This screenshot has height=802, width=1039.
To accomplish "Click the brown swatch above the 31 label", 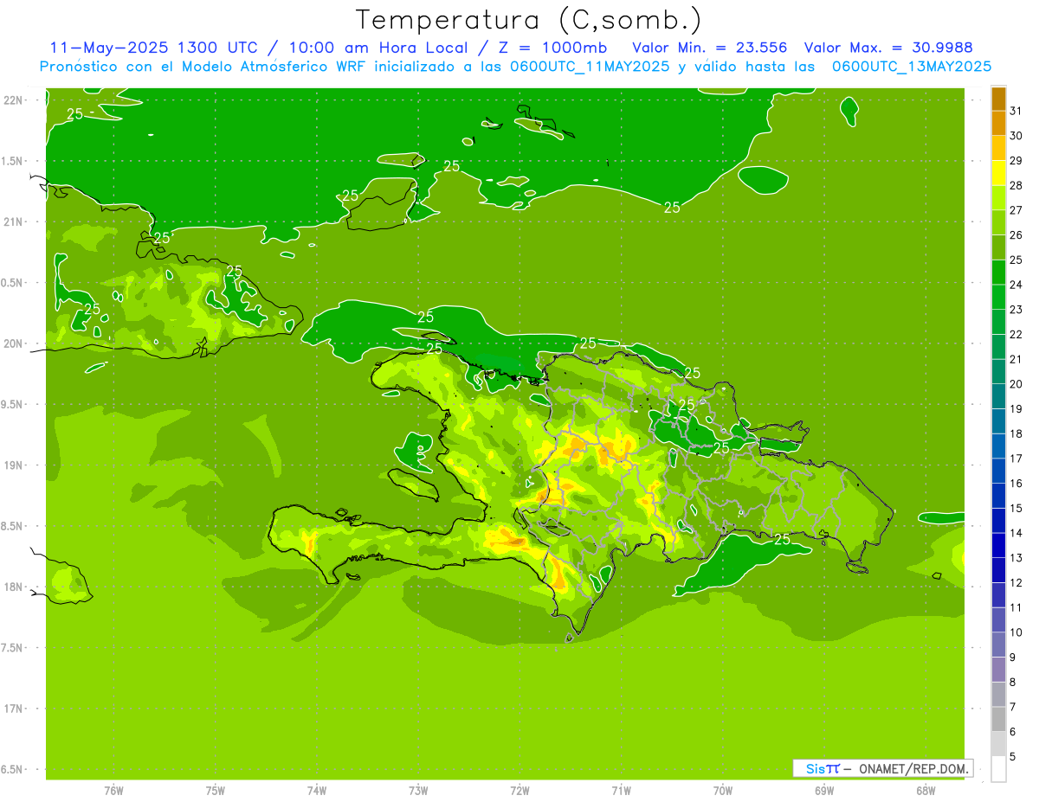I will click(998, 99).
